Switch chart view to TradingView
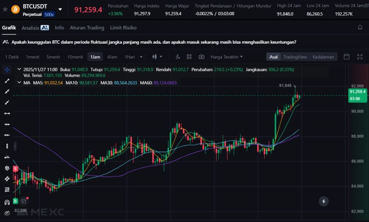 pyautogui.click(x=295, y=57)
